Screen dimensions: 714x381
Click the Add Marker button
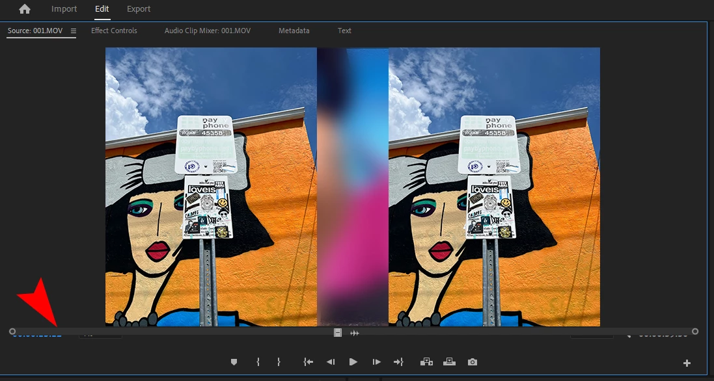coord(234,362)
